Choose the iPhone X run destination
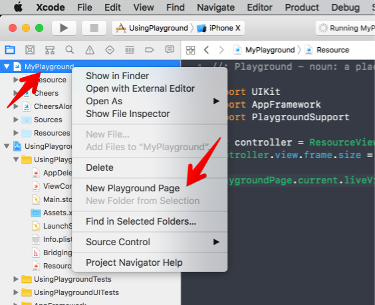 [x=219, y=28]
